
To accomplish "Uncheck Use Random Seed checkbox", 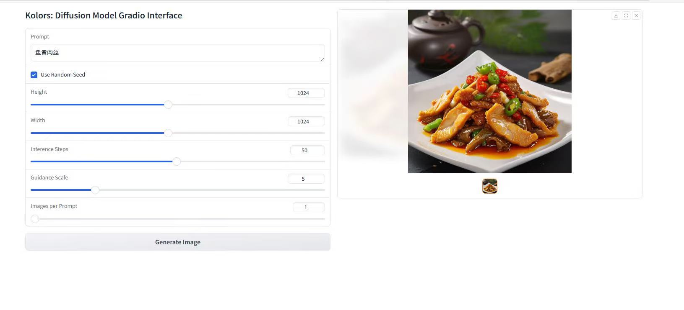I will tap(34, 75).
